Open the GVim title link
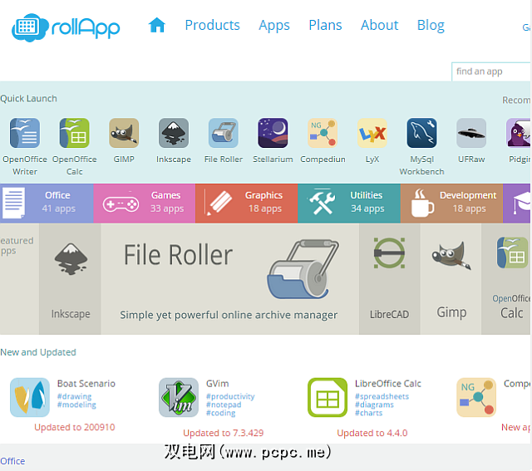Viewport: 532px width, 471px height. pos(218,384)
